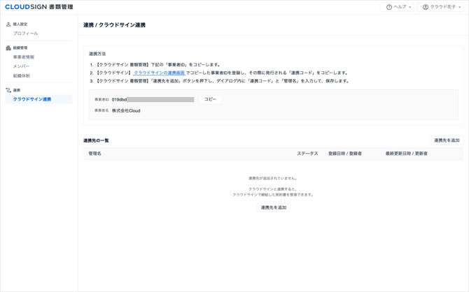Click the 登録日時 / 登録者 column header
The image size is (469, 292).
click(x=345, y=154)
